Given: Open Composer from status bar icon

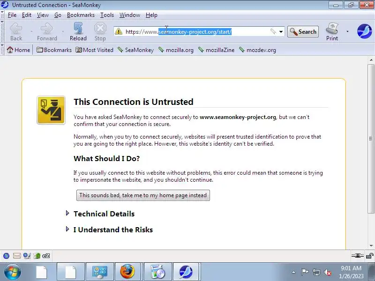Looking at the screenshot, I should pos(27,256).
